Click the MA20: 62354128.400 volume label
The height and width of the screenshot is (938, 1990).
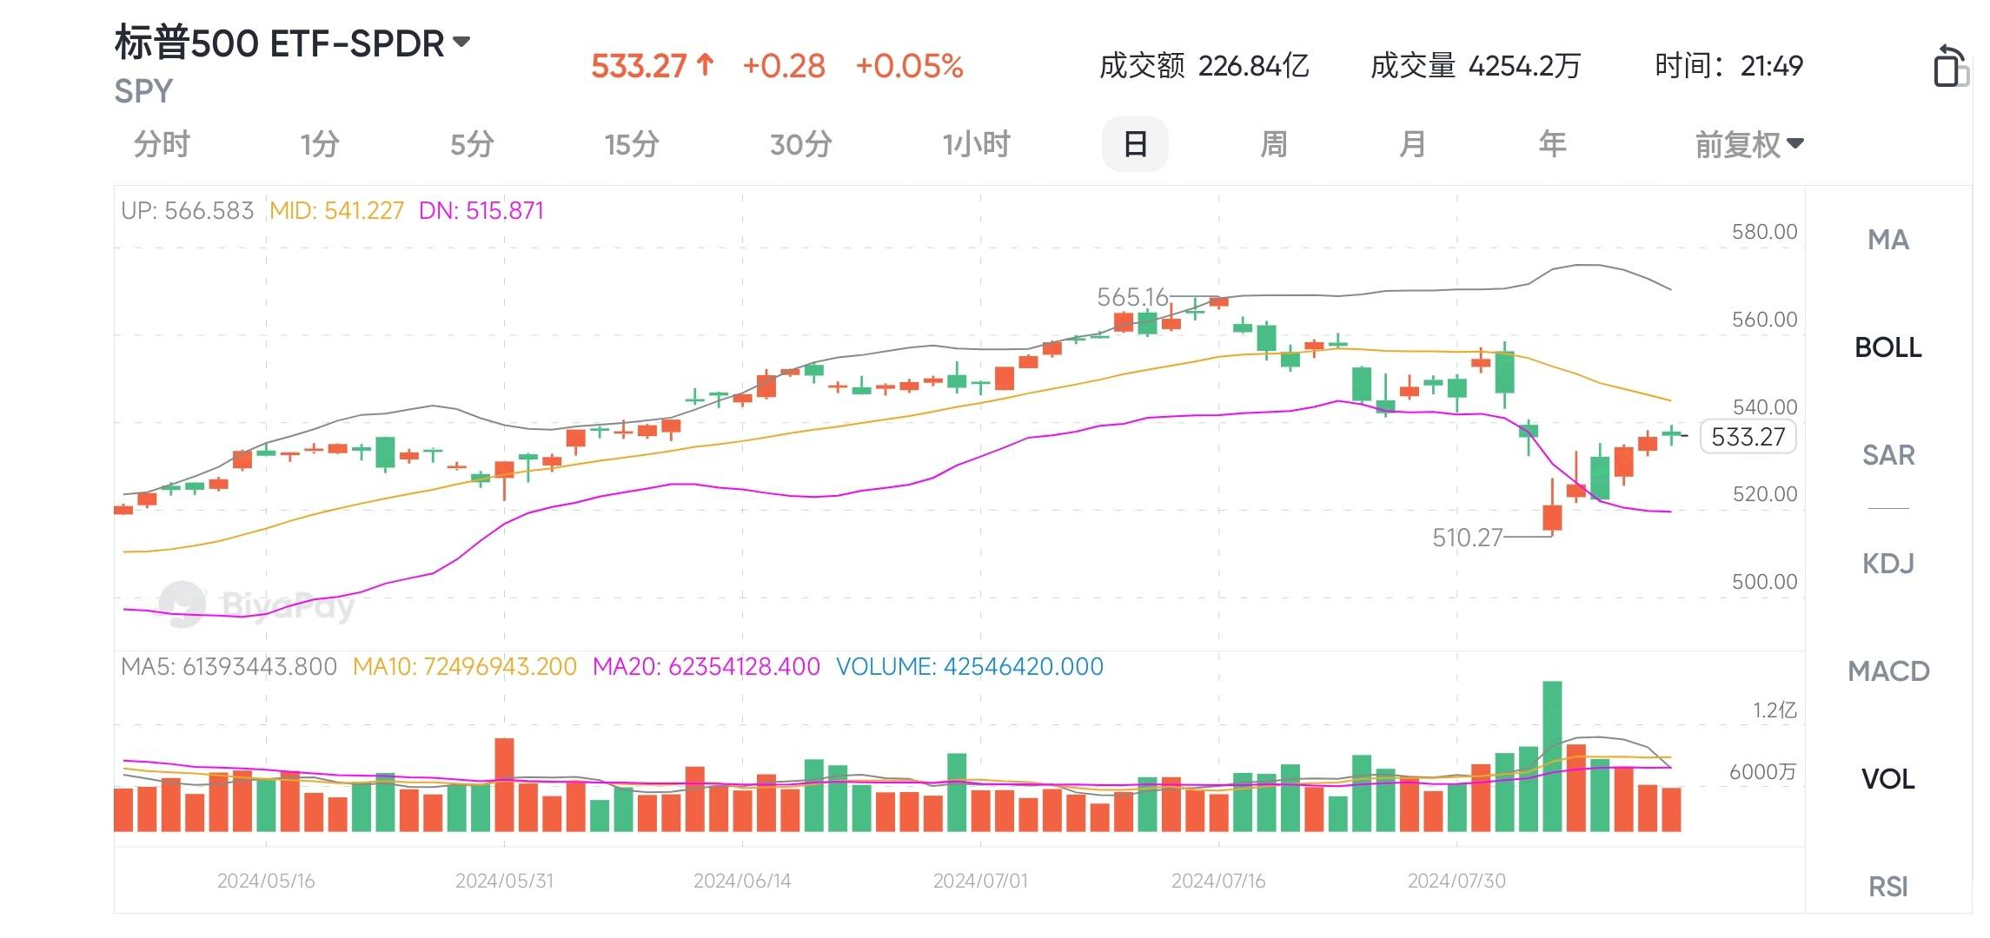(x=706, y=667)
